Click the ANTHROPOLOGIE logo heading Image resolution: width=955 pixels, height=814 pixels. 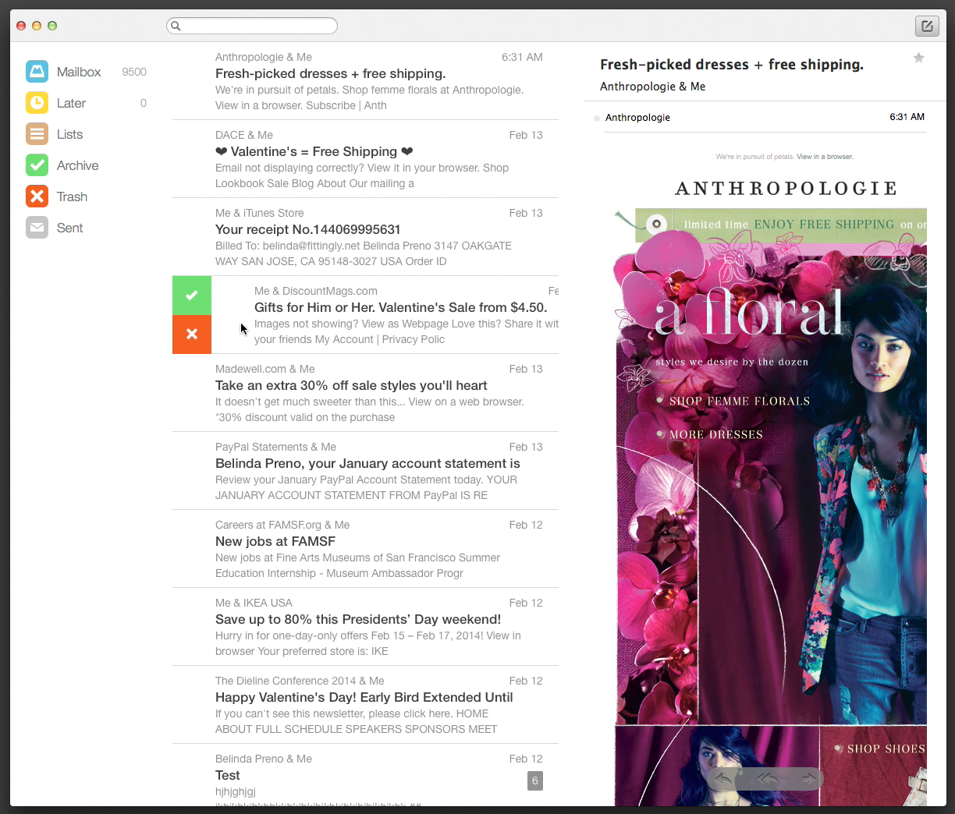(786, 188)
